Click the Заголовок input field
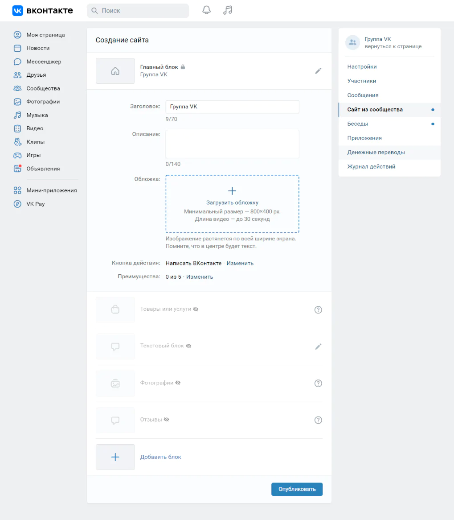This screenshot has width=454, height=520. pos(232,107)
